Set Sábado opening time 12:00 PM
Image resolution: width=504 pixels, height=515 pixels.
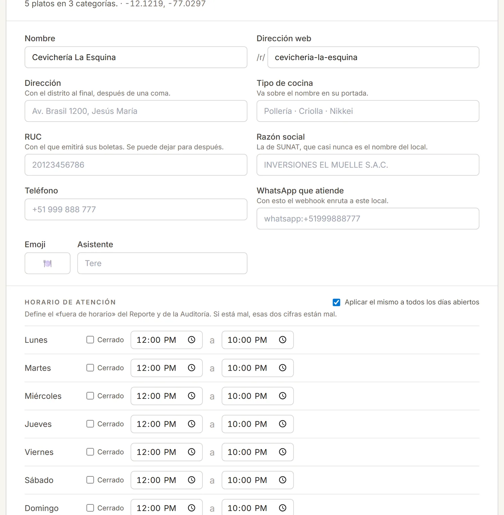[x=166, y=480]
